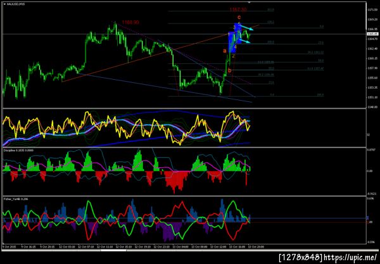Click the 1160.15 price scale value
Viewport: 380px width, 264px height.
tap(371, 58)
